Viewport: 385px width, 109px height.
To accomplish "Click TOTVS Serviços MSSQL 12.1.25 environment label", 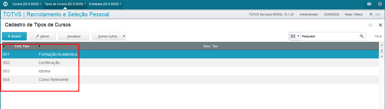I will pos(271,14).
